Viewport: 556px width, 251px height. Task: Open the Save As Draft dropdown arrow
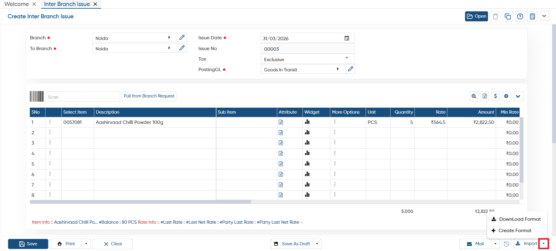[x=317, y=244]
